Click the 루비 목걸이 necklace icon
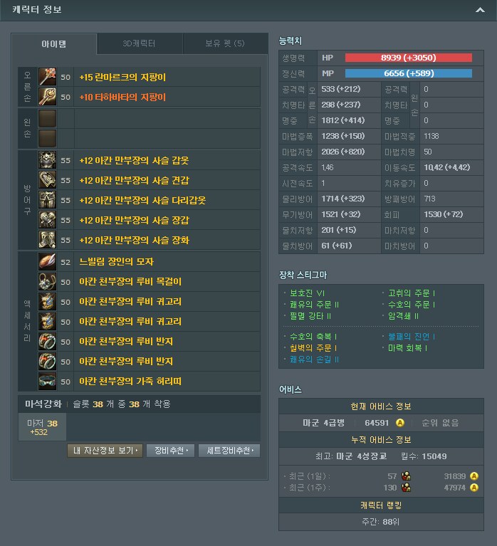The image size is (497, 546). (x=47, y=281)
